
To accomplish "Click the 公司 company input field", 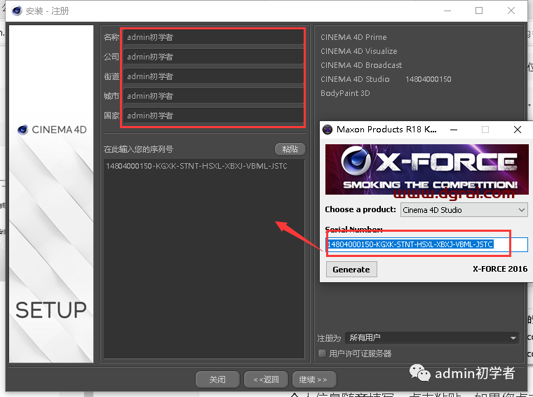I will click(x=213, y=57).
